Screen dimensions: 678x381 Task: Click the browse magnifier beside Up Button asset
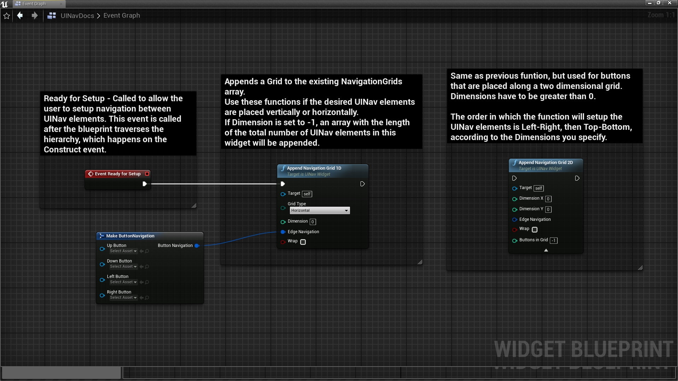pos(147,251)
